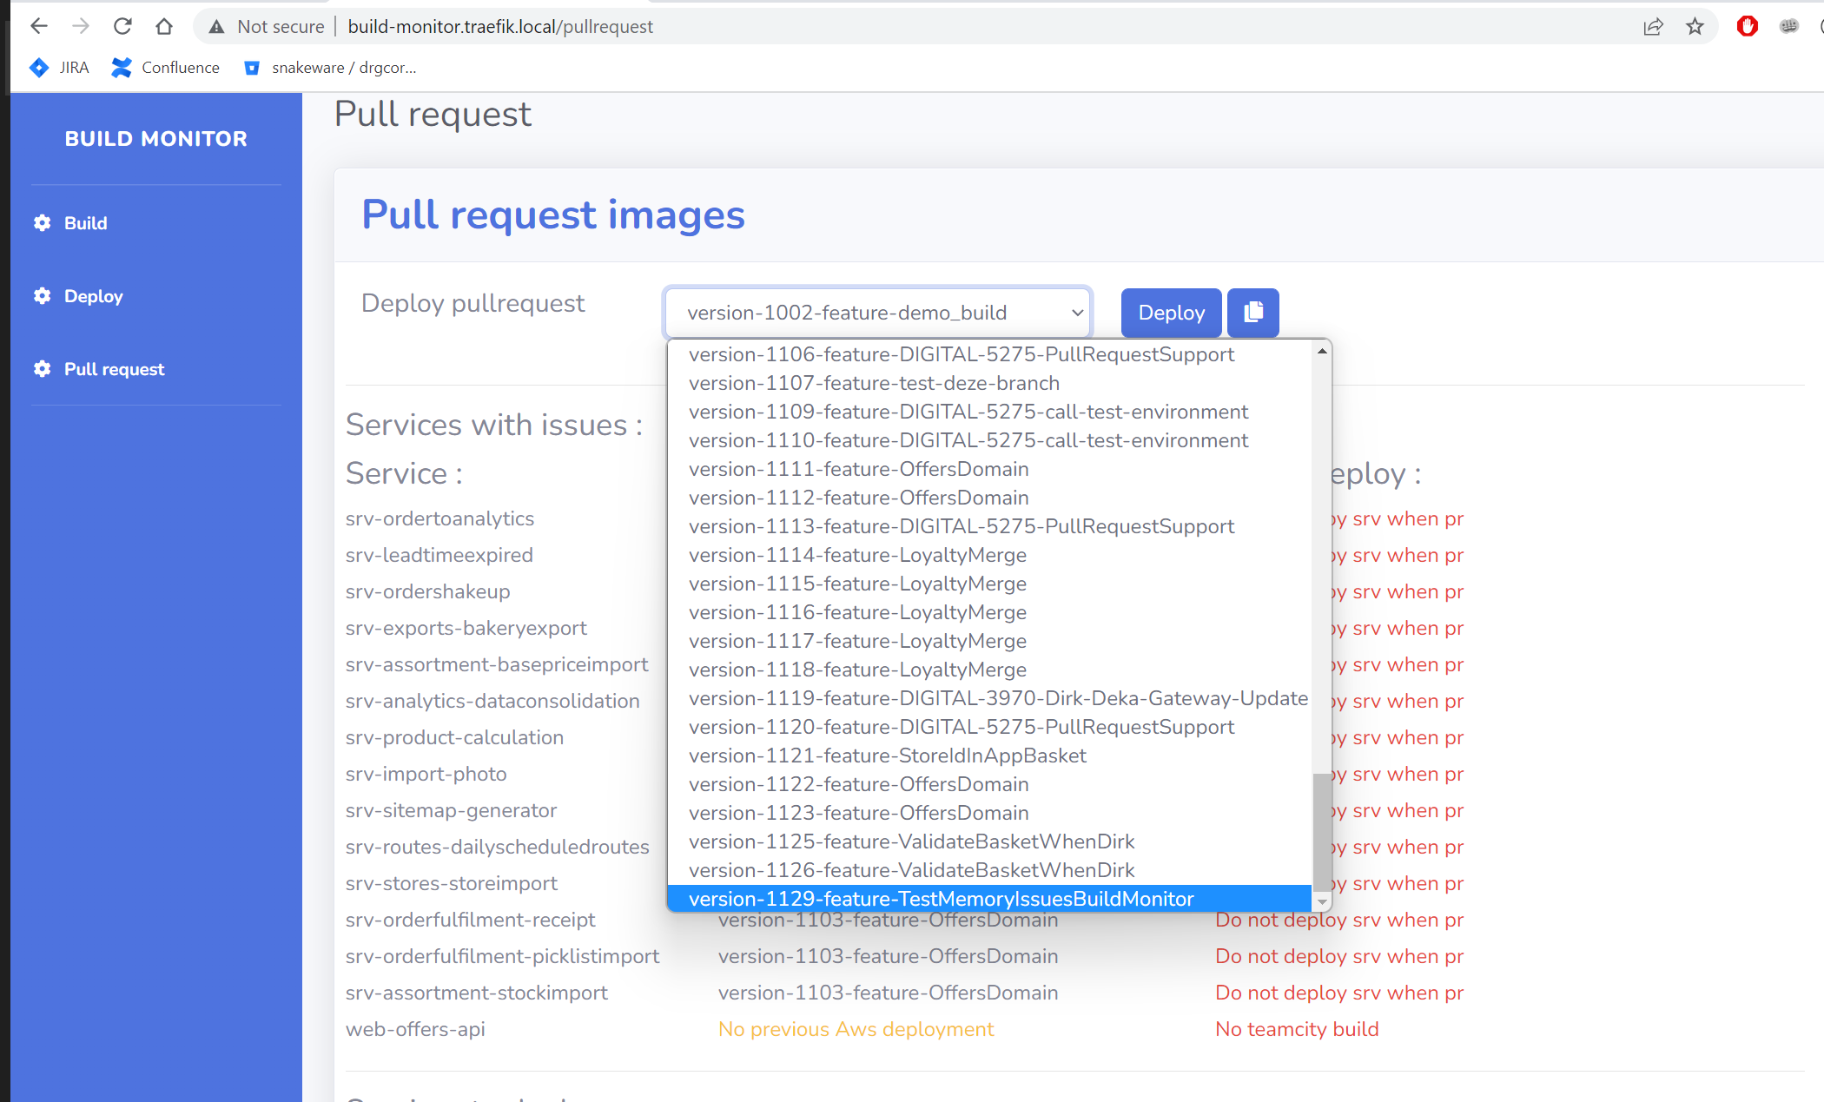Click the dropdown list scrollbar thumb
The height and width of the screenshot is (1102, 1824).
coord(1322,832)
